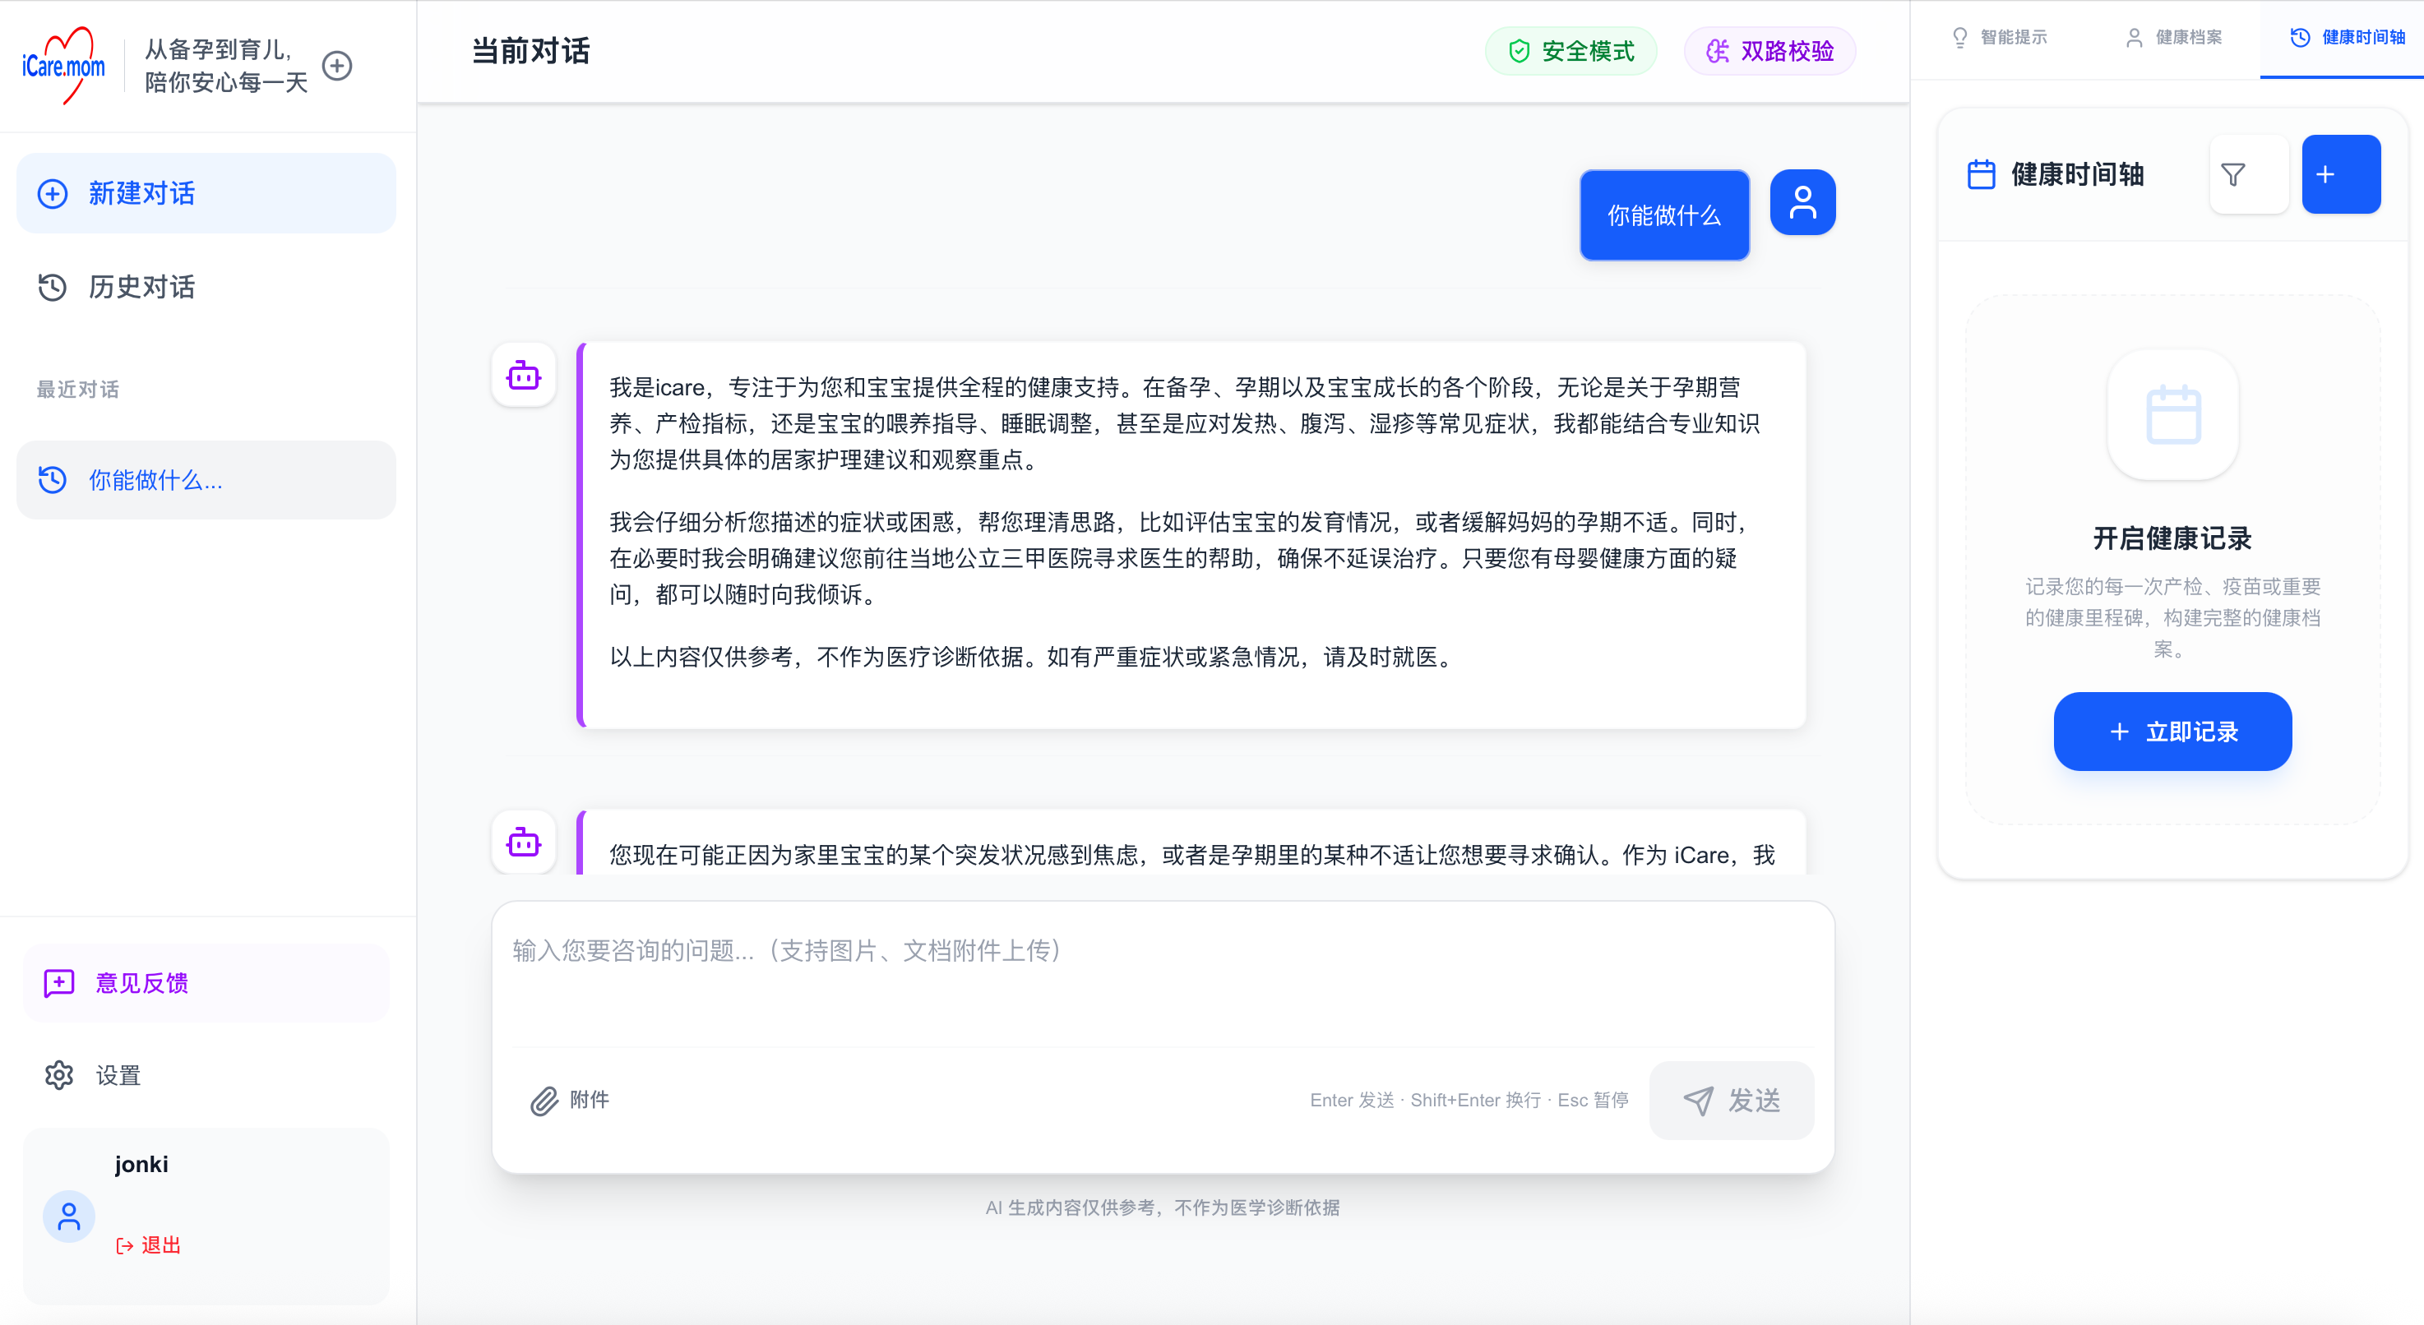Click the AI disclaimer text below input
This screenshot has width=2424, height=1325.
tap(1163, 1207)
